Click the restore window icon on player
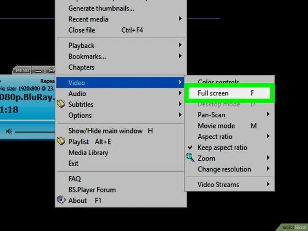Screen dimensions: 308x231 click(52, 70)
